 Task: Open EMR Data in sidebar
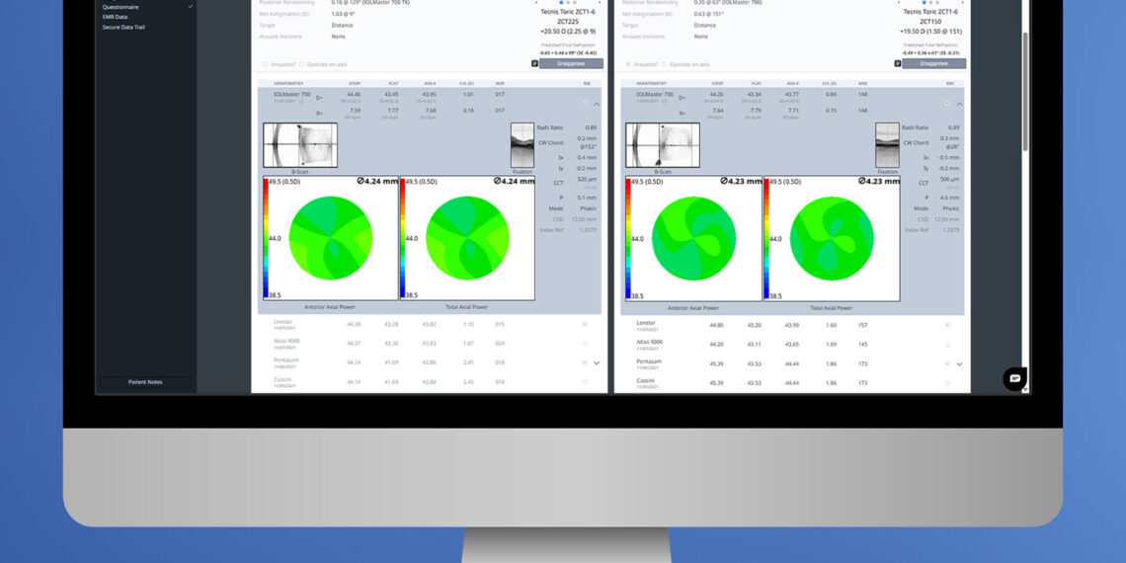pyautogui.click(x=115, y=17)
